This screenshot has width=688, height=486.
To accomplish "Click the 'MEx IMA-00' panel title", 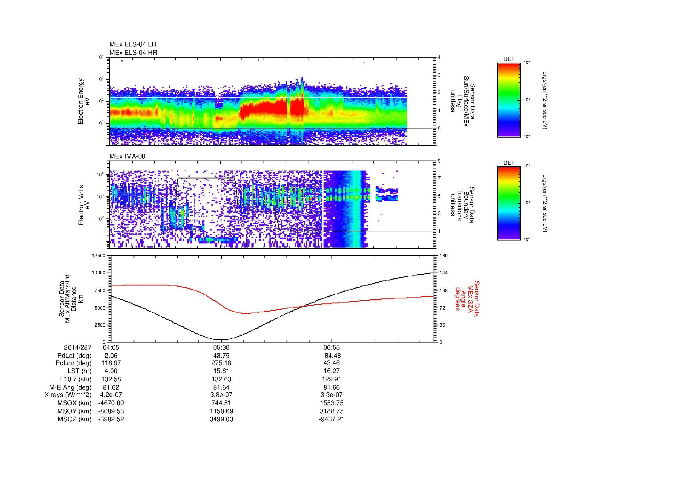I will (127, 156).
